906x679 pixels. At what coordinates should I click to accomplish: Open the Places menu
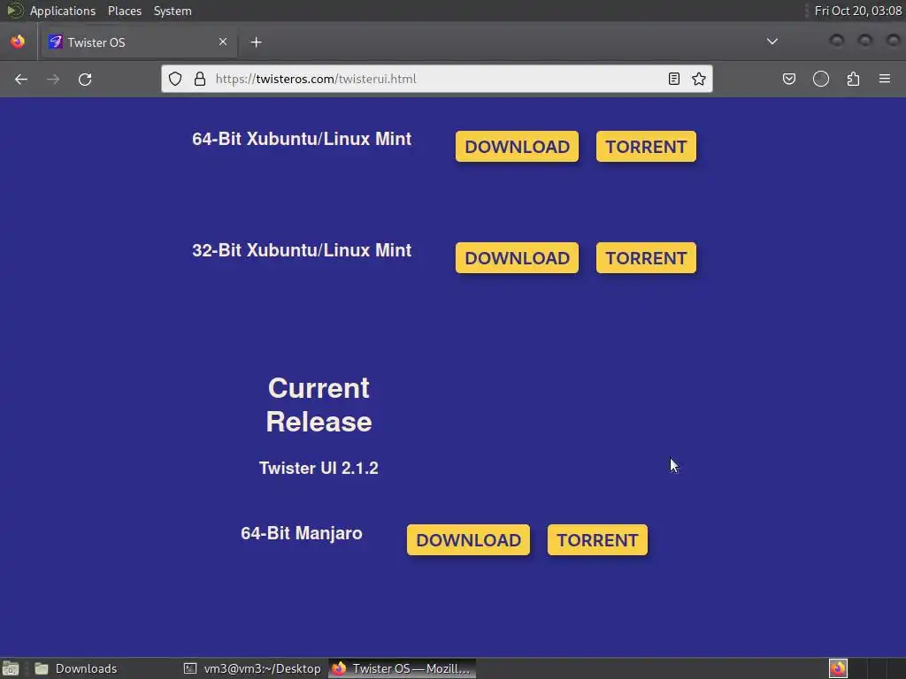click(125, 11)
